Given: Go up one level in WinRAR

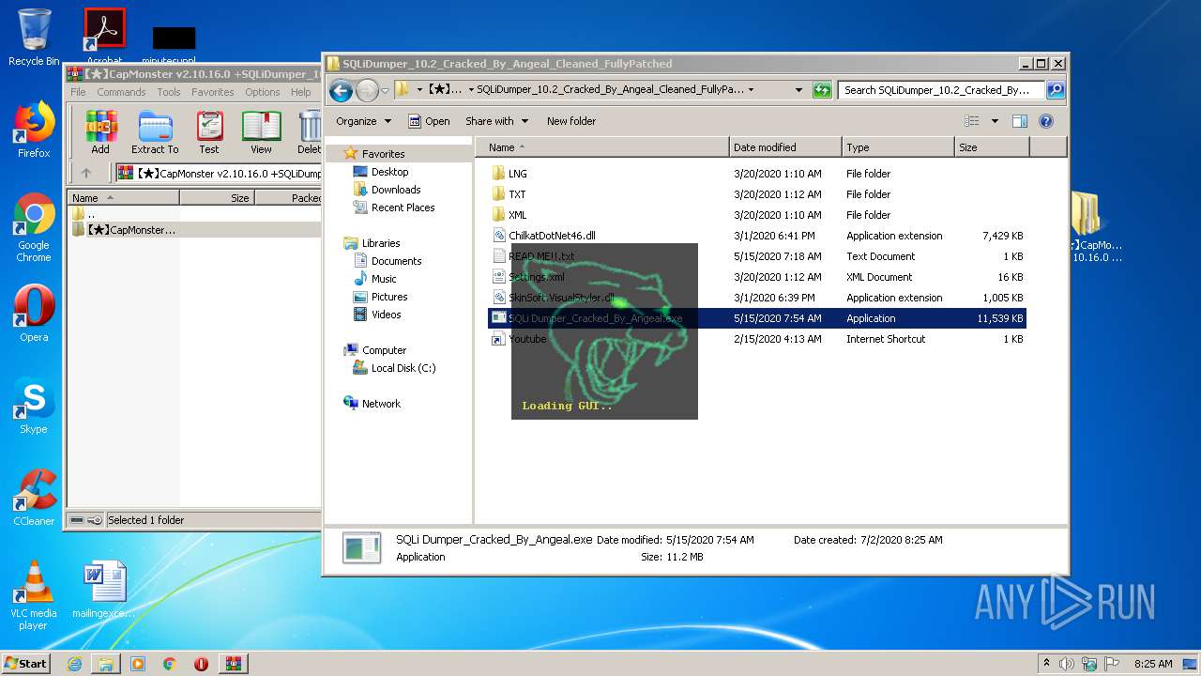Looking at the screenshot, I should 86,173.
